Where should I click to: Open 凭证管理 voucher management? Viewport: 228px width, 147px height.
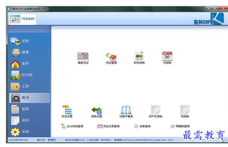tap(111, 58)
